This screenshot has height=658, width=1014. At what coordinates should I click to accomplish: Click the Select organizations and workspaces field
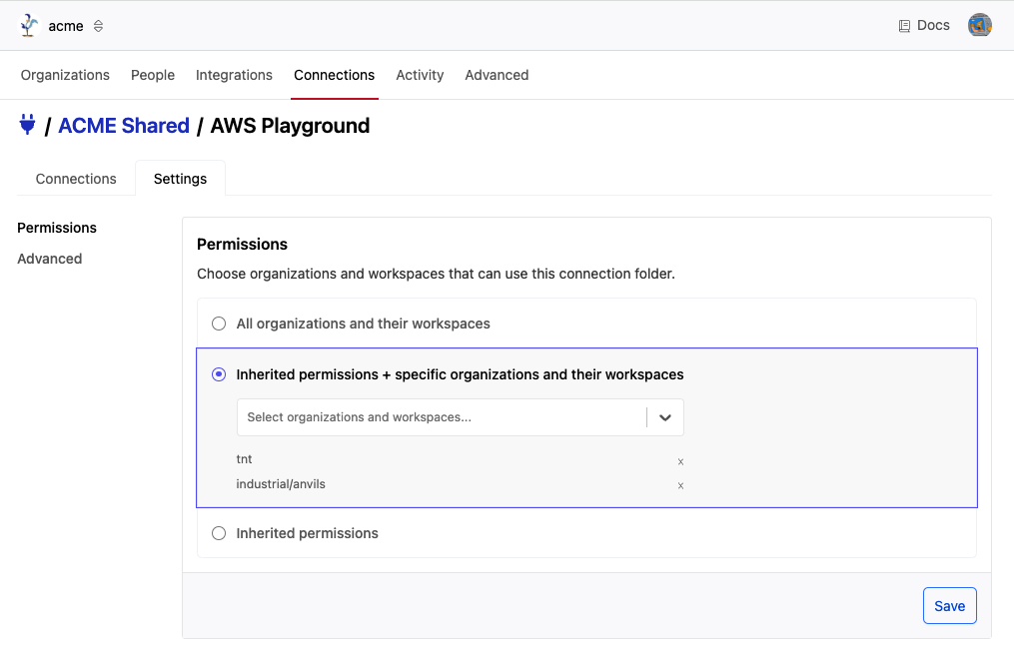pos(440,417)
